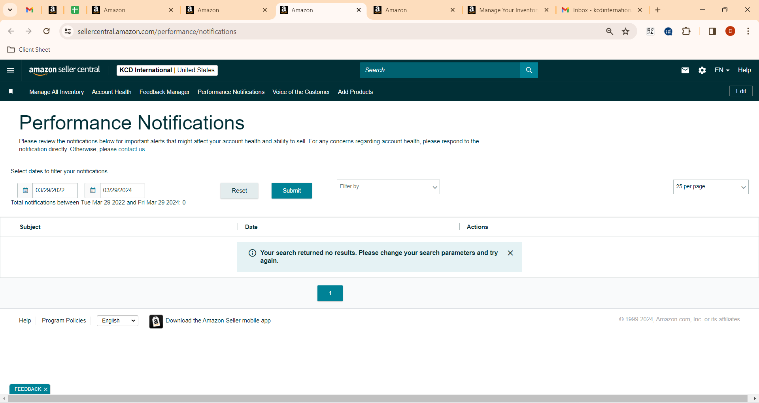This screenshot has width=759, height=403.
Task: Open the Messages envelope icon
Action: [x=685, y=70]
